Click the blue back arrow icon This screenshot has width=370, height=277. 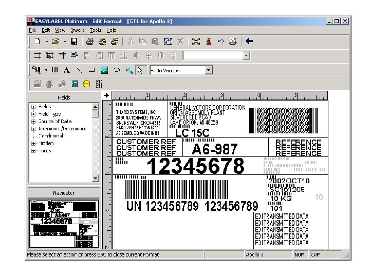pyautogui.click(x=249, y=41)
